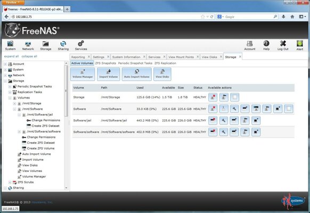Destroy dataset icon in Software/jail row
310x213 pixels.
[213, 120]
